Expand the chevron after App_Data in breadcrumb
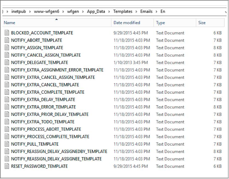Image resolution: width=229 pixels, height=179 pixels. point(109,12)
